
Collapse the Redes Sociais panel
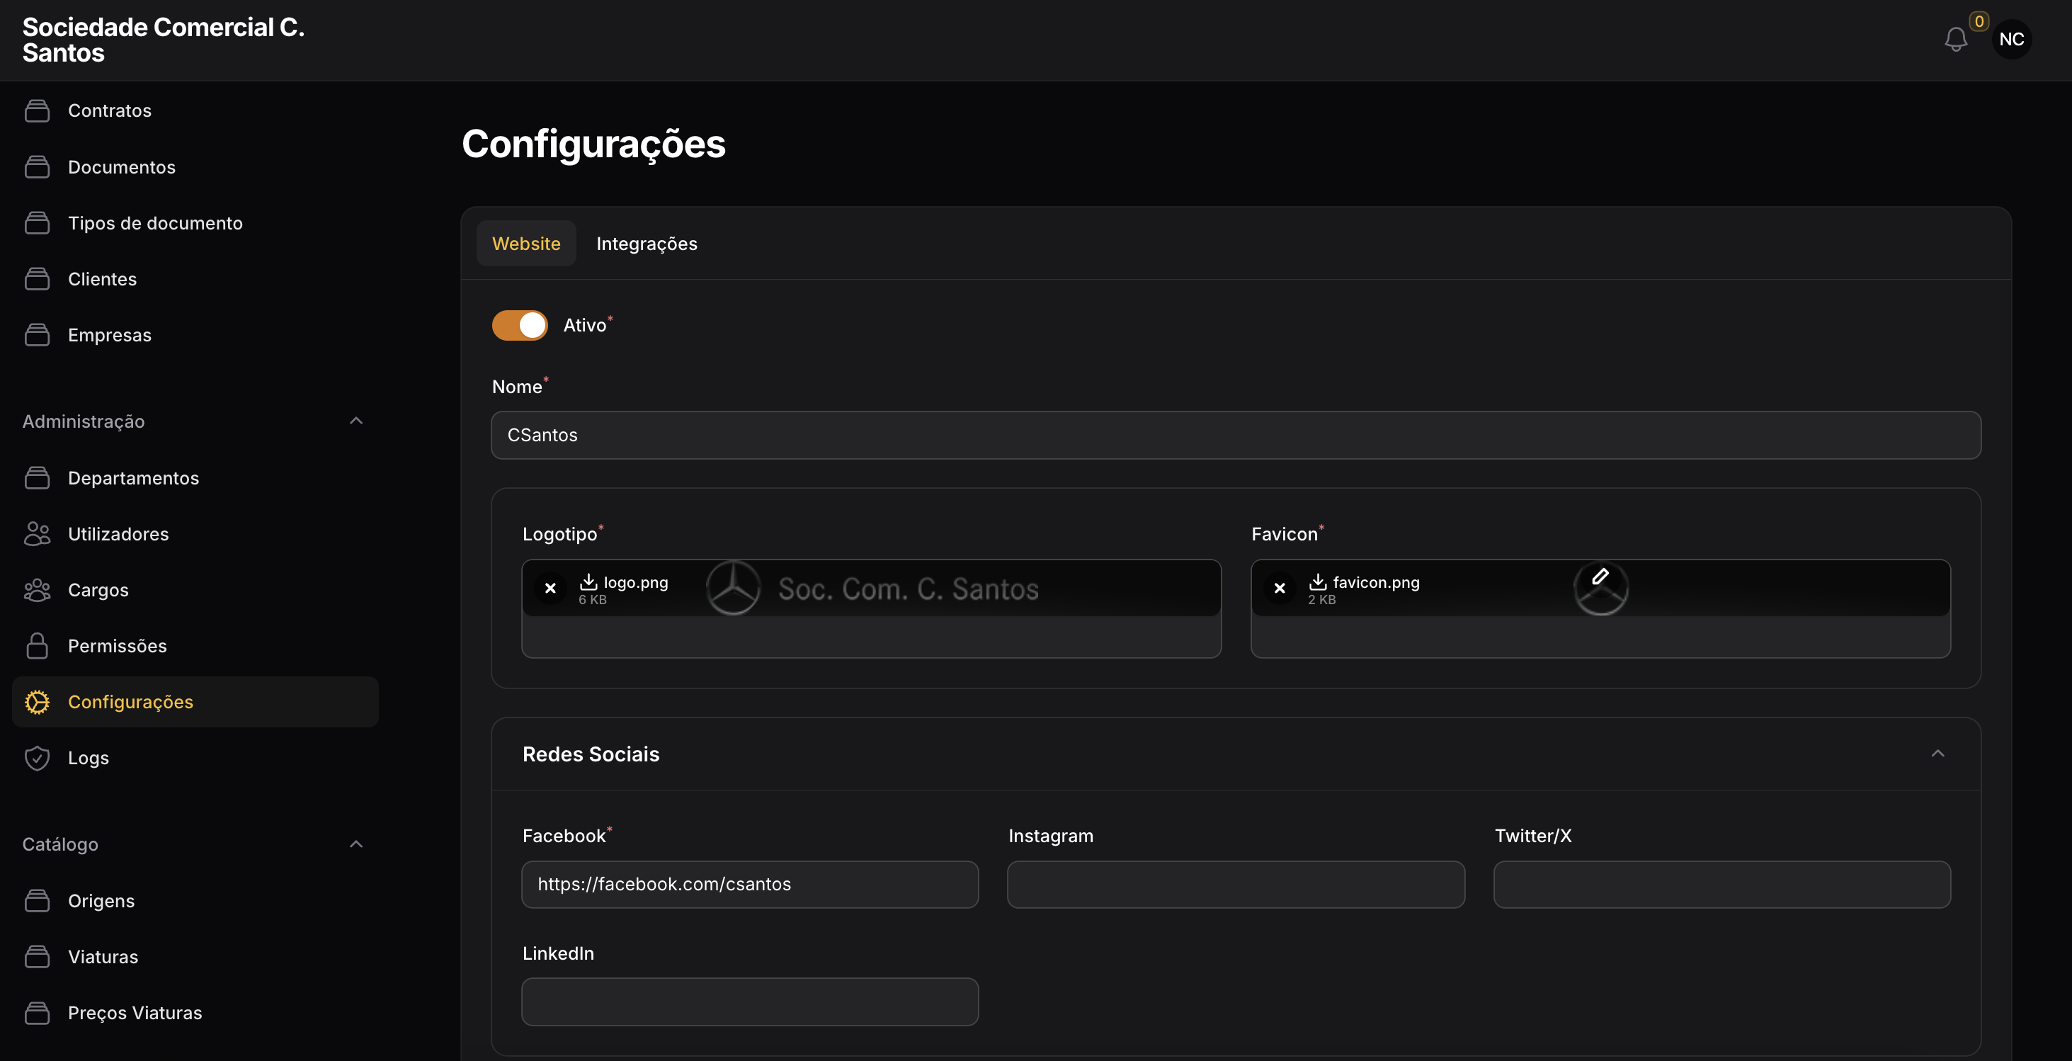(1938, 754)
